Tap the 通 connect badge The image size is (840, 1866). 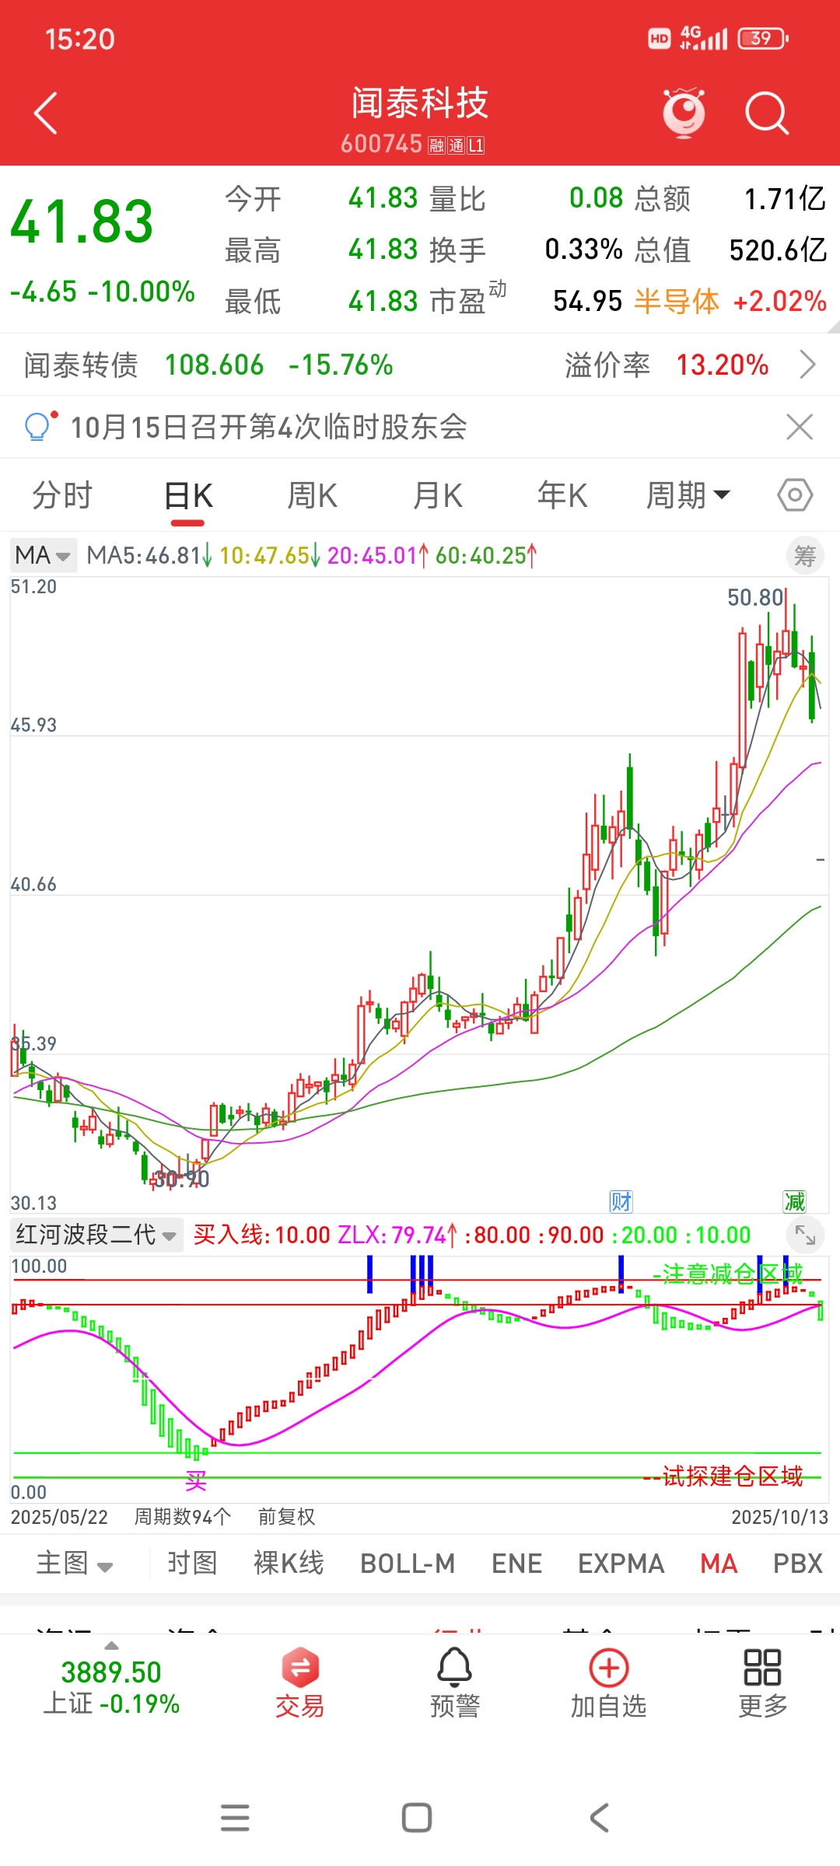456,145
